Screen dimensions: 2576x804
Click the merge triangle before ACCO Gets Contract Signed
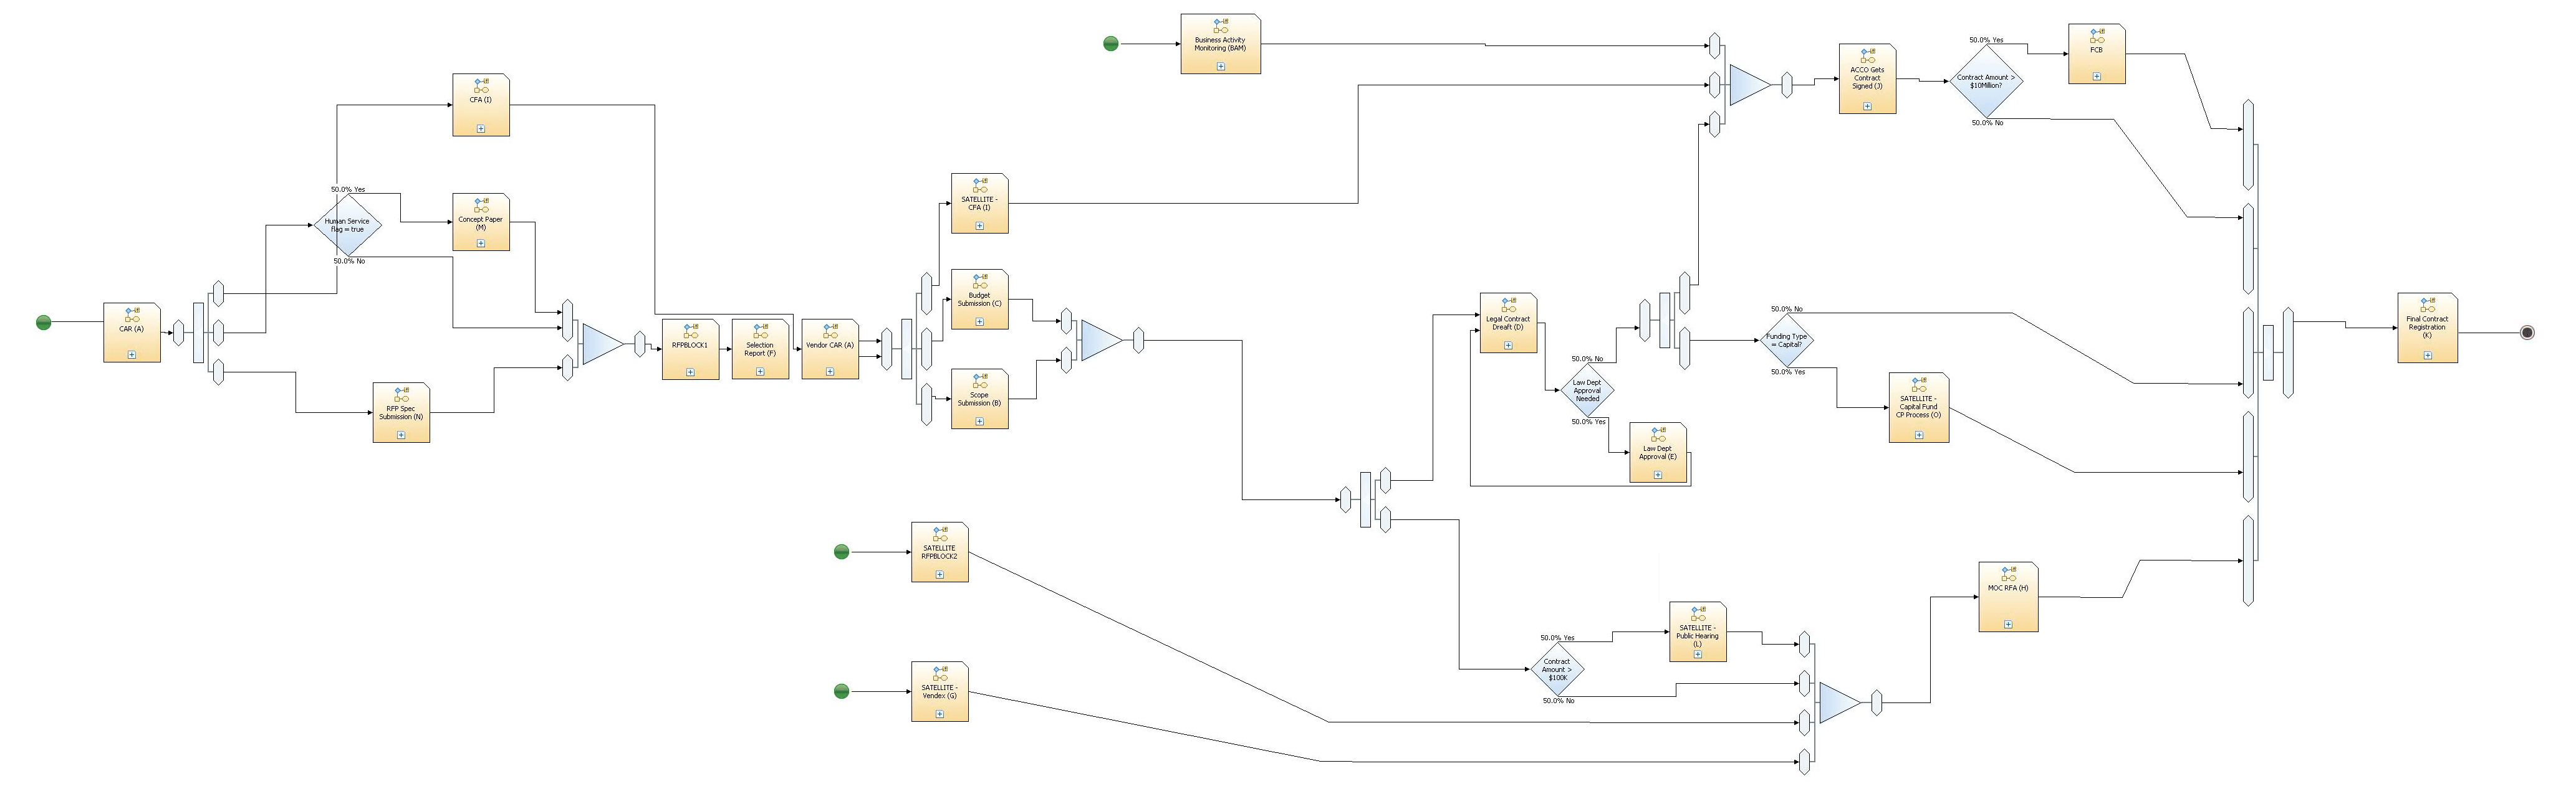(x=1749, y=85)
